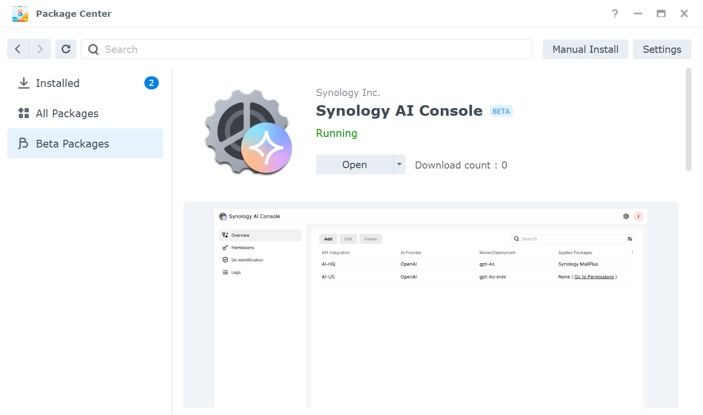The height and width of the screenshot is (415, 703).
Task: Click the Beta Packages beta symbol icon
Action: click(x=24, y=143)
